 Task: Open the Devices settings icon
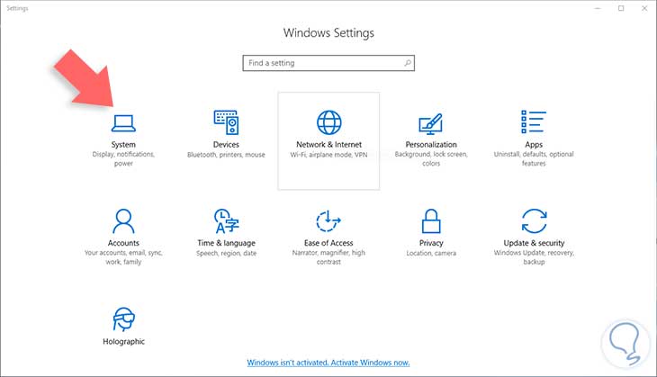[226, 121]
